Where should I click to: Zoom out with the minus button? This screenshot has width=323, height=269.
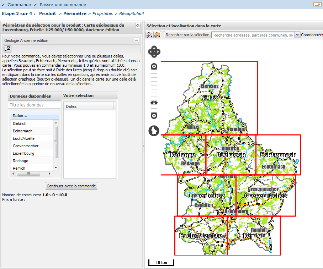(154, 115)
